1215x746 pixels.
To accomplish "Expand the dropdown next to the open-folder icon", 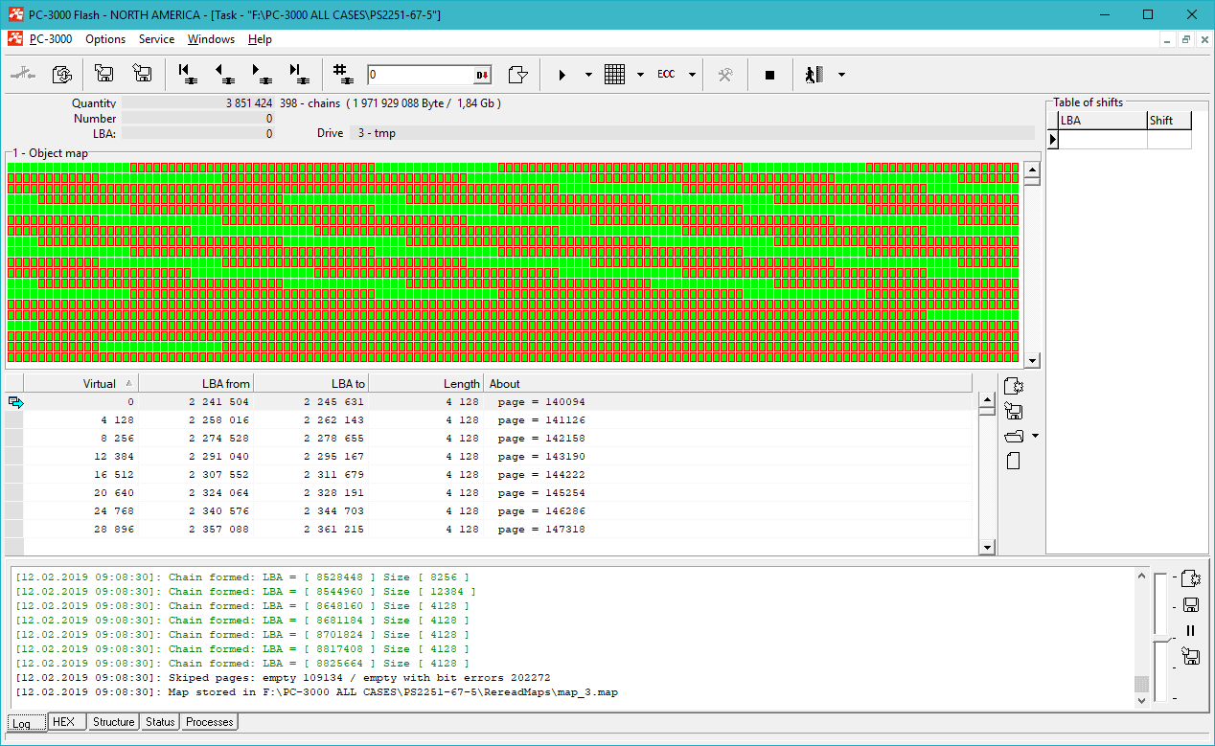I will click(x=1035, y=437).
